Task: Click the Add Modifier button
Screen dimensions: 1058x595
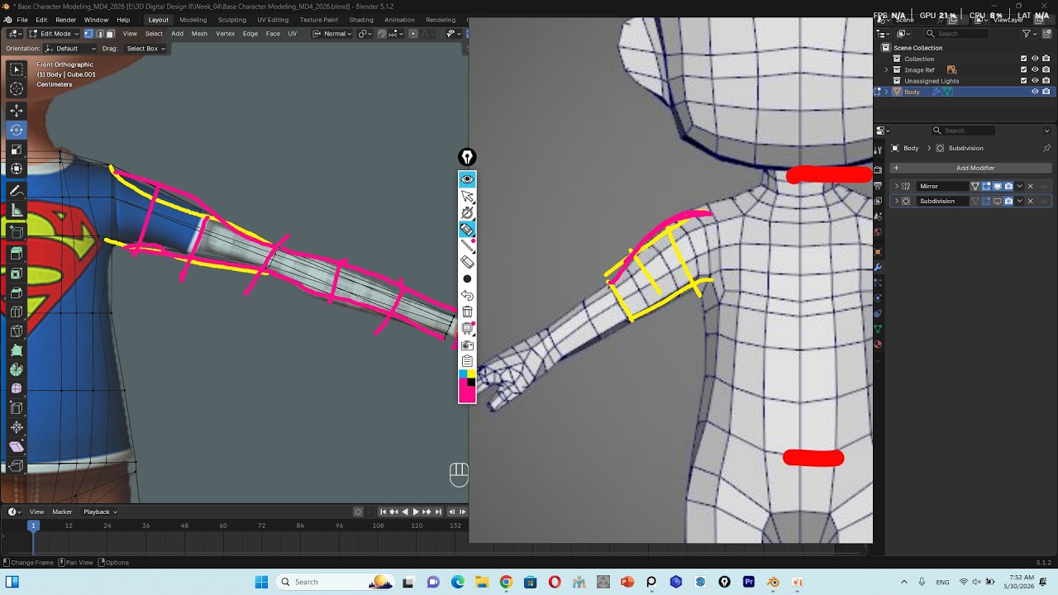Action: pos(970,168)
